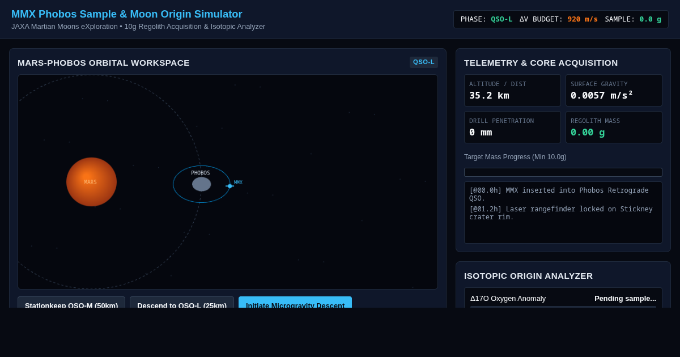This screenshot has height=357, width=680.
Task: Click the Δ17O Oxygen Anomaly label
Action: pyautogui.click(x=508, y=299)
